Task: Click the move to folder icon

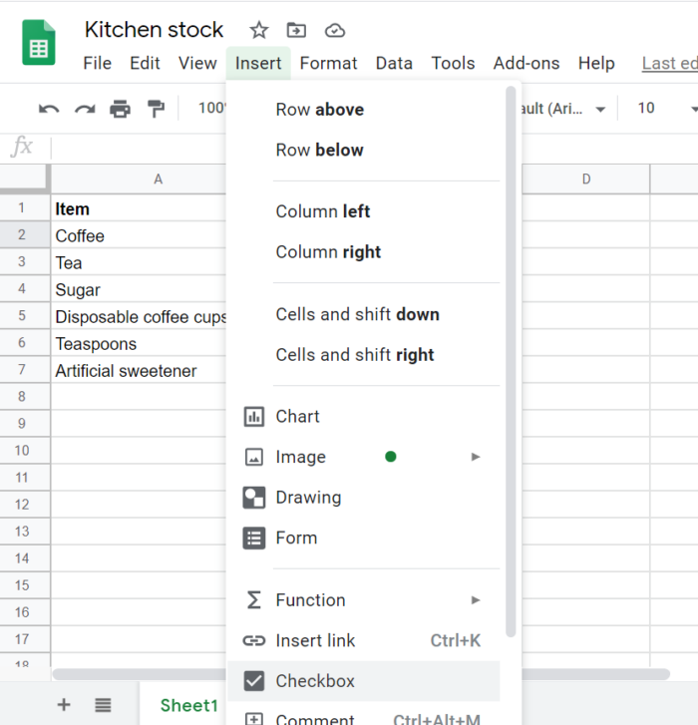Action: pyautogui.click(x=296, y=30)
